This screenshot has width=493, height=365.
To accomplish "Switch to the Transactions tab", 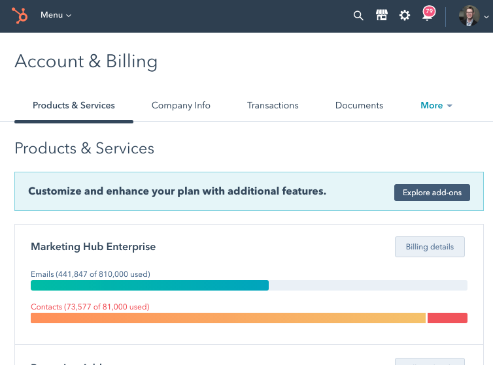I will [x=273, y=105].
